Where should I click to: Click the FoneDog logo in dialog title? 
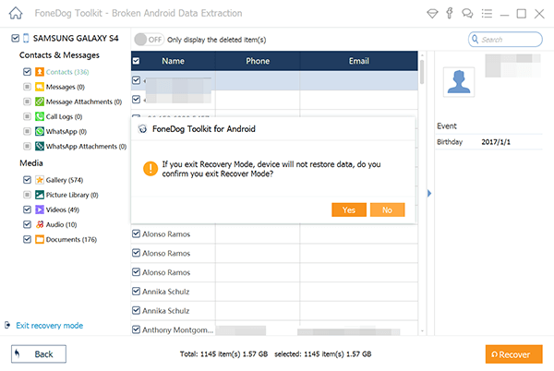tap(142, 129)
